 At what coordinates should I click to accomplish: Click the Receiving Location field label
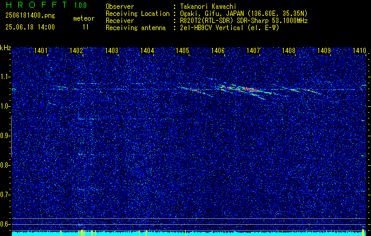[x=137, y=14]
